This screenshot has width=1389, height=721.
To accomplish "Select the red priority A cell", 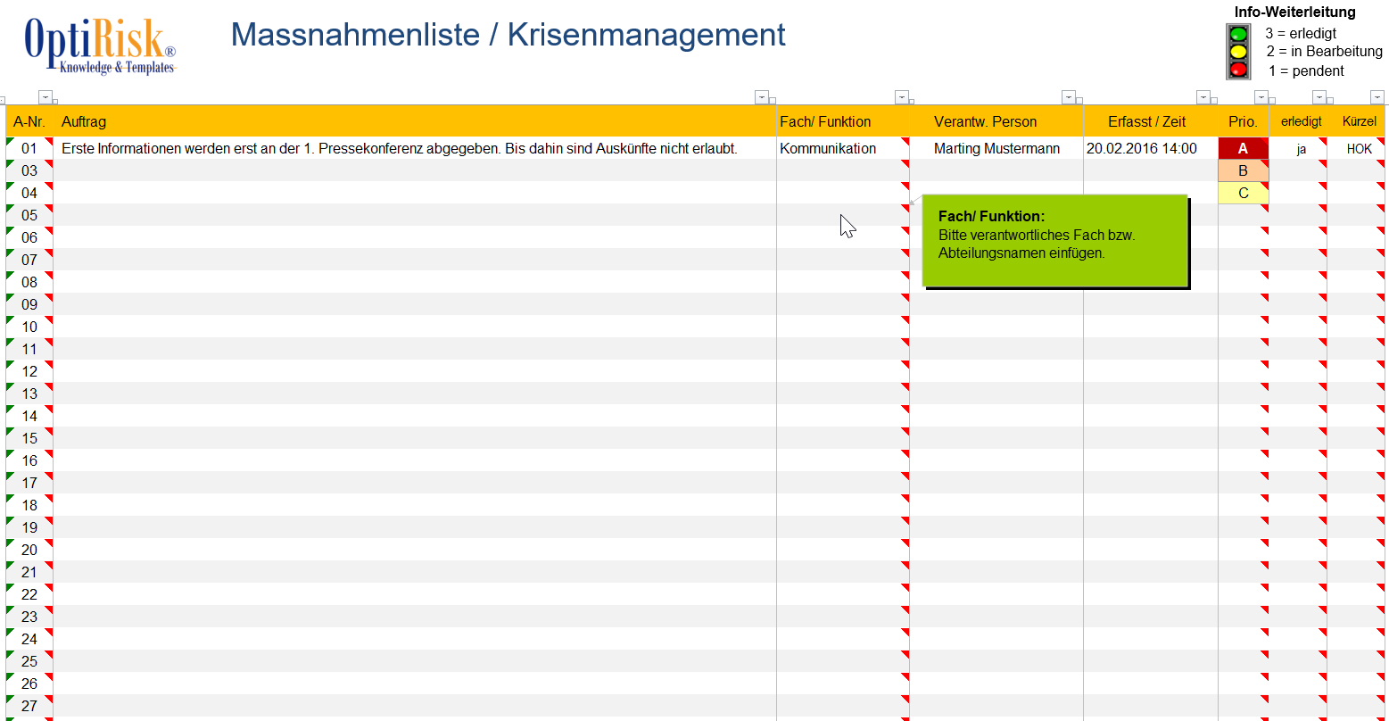I will (1243, 149).
